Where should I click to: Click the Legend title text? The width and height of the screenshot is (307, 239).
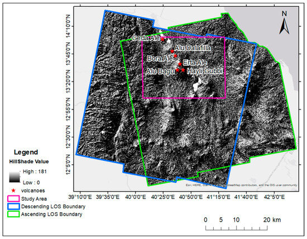coord(26,152)
